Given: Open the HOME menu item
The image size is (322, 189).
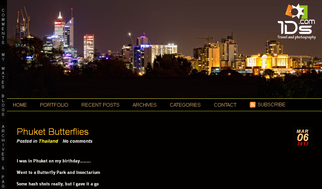Looking at the screenshot, I should (20, 105).
